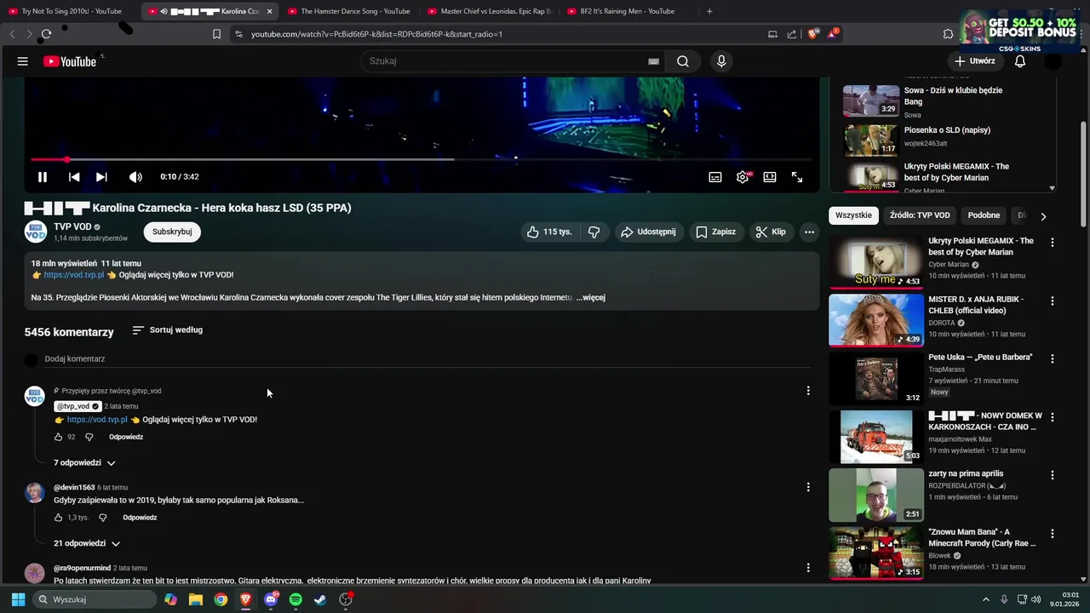Focus the Szukaj search field
This screenshot has width=1090, height=613.
[507, 61]
